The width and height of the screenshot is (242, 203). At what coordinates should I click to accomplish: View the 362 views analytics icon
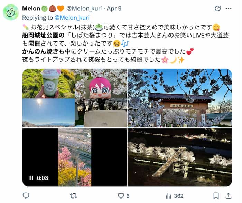[x=169, y=196]
